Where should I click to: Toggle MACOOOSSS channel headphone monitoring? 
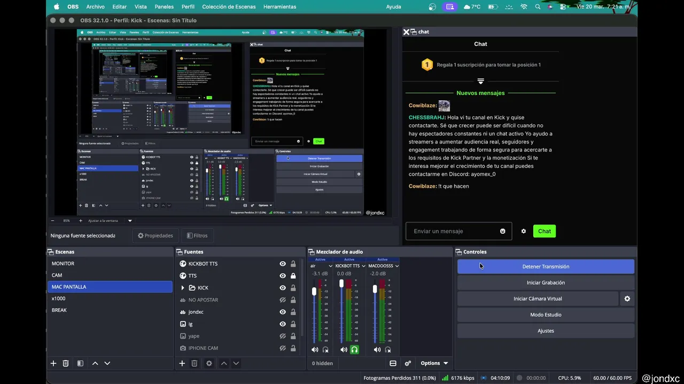[388, 350]
